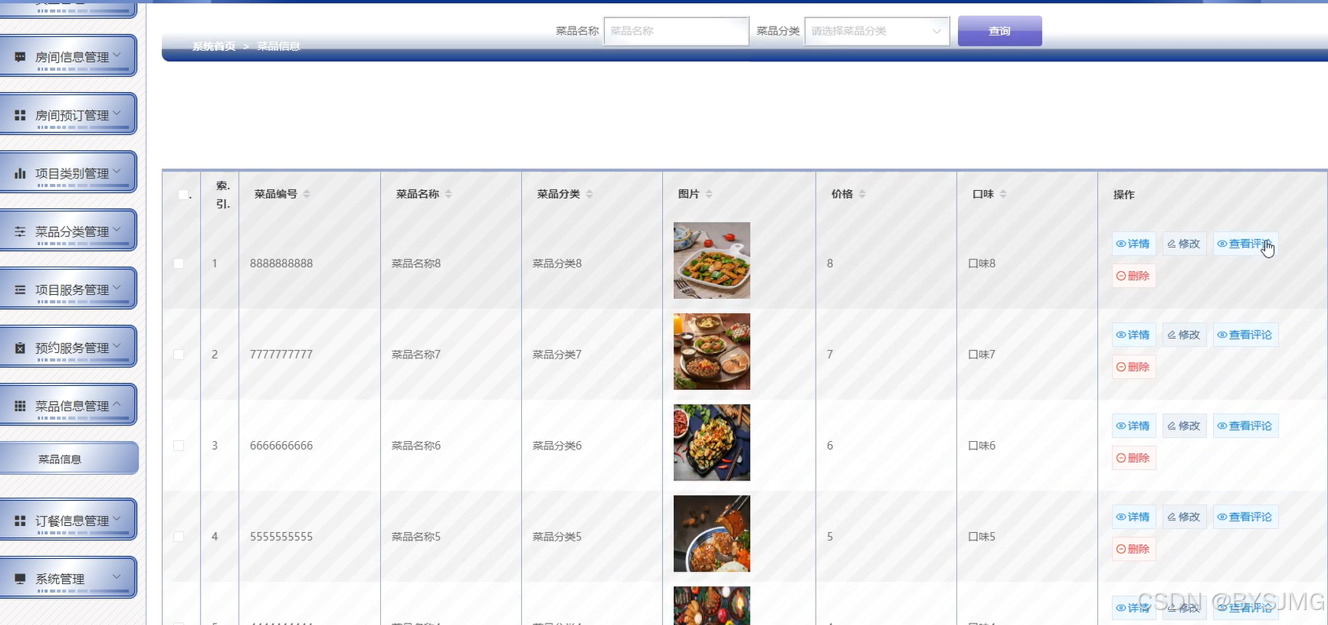Select 菜品信息 submenu item

pyautogui.click(x=68, y=459)
